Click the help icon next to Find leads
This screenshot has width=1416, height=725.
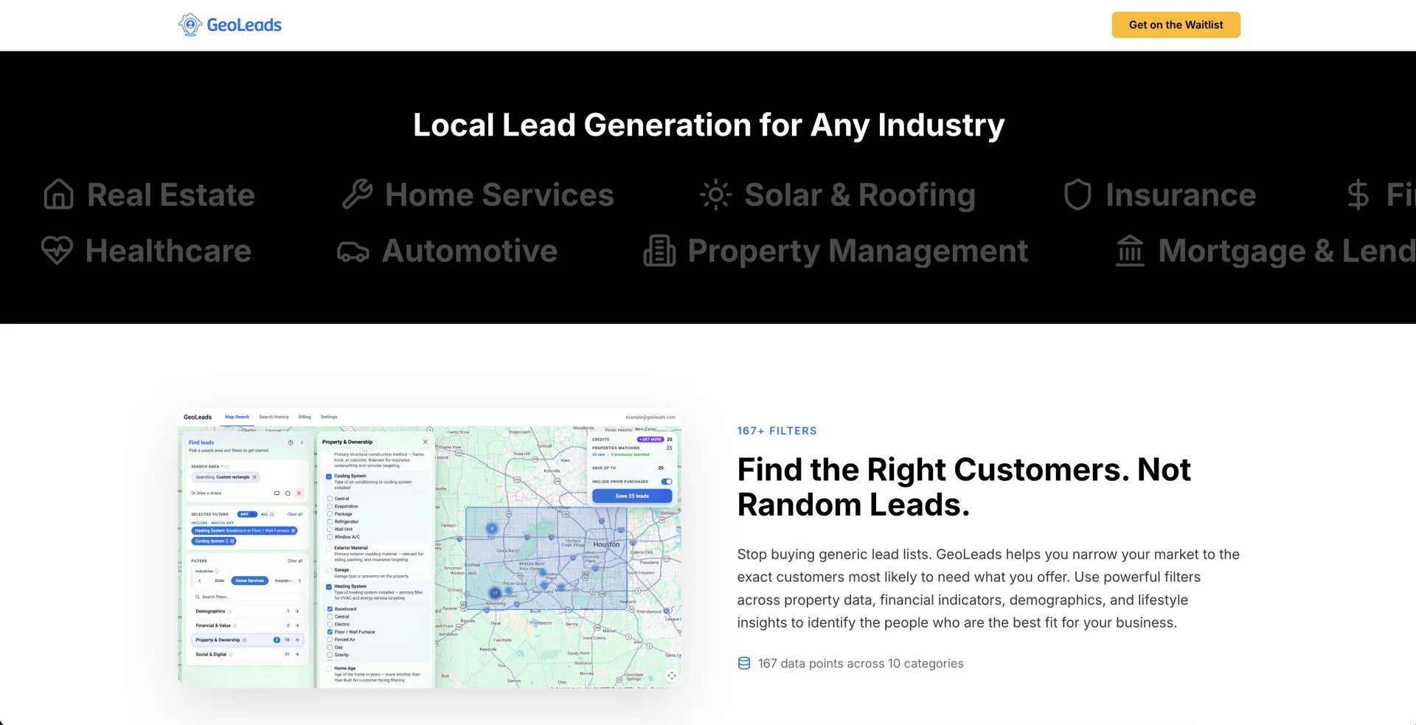(291, 443)
